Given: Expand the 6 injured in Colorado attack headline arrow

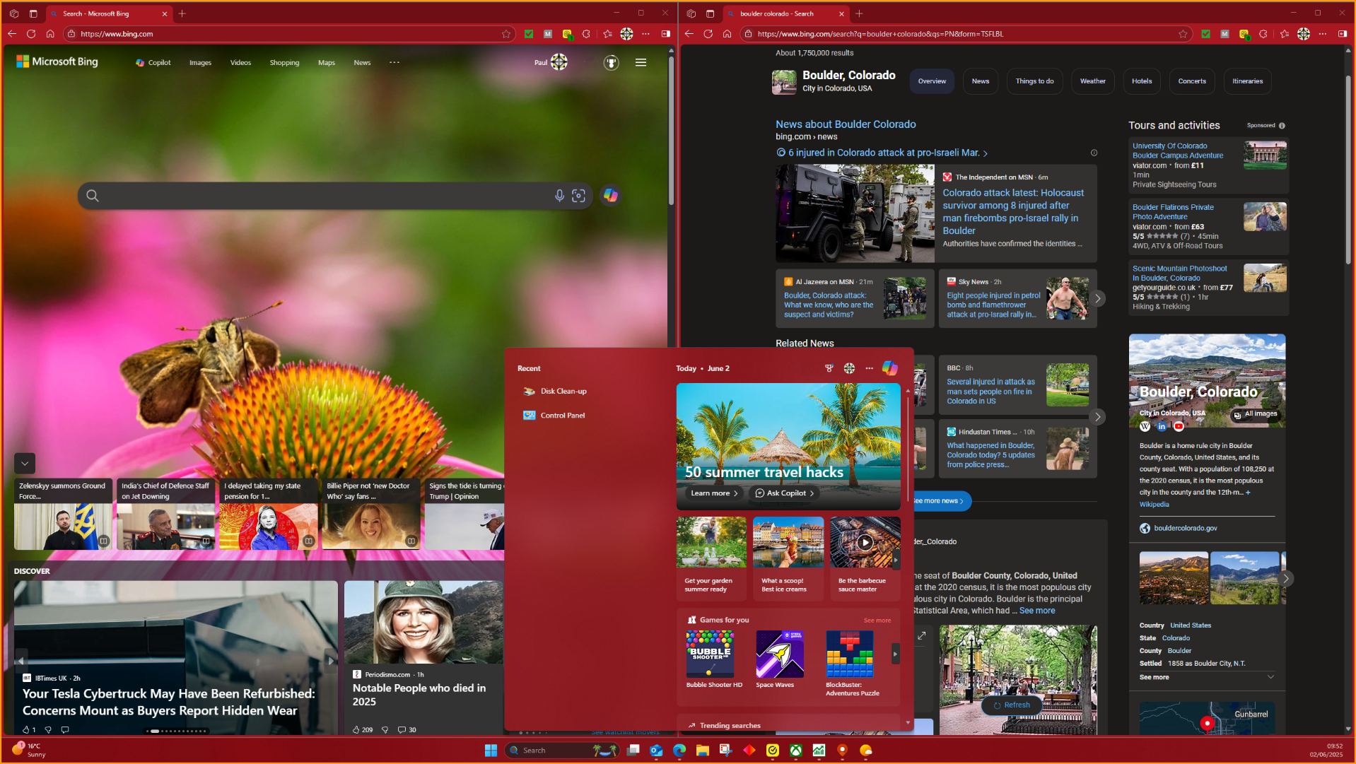Looking at the screenshot, I should (x=986, y=153).
